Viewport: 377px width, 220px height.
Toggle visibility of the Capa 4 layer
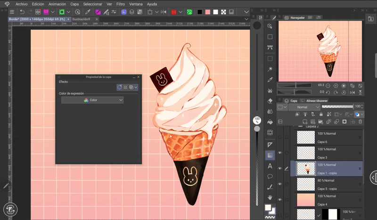(280, 200)
